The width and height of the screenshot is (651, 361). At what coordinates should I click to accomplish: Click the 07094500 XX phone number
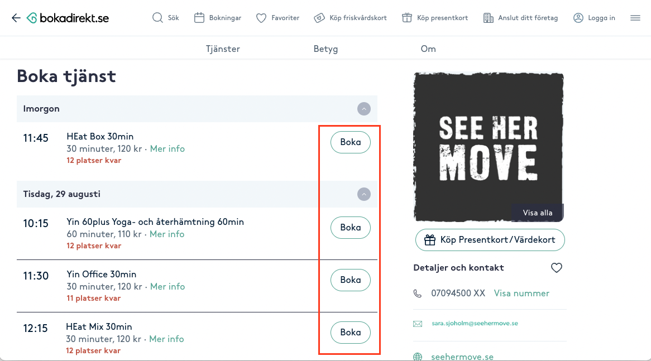(458, 293)
